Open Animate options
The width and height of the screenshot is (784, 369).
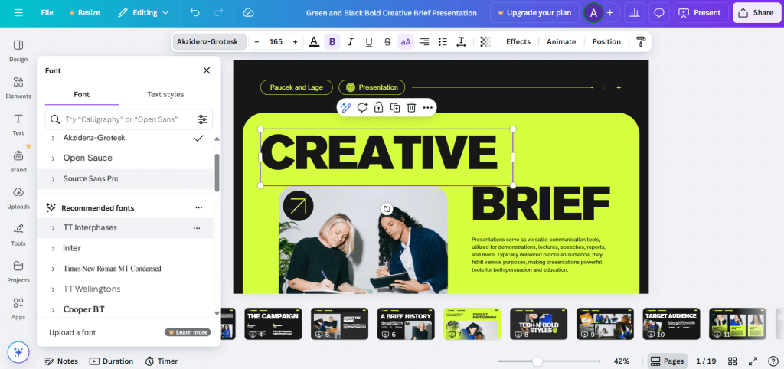pos(561,42)
